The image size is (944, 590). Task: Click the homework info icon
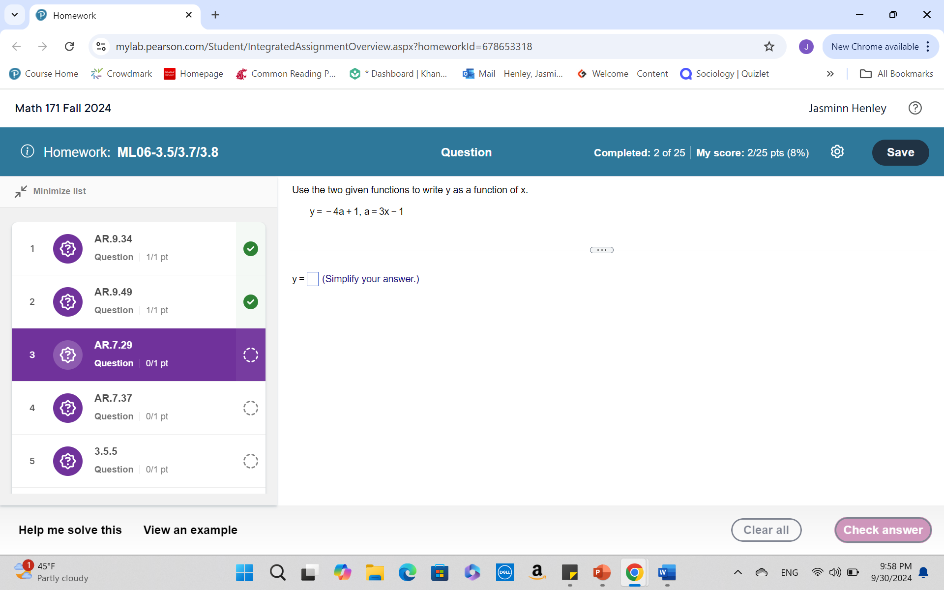pyautogui.click(x=28, y=151)
